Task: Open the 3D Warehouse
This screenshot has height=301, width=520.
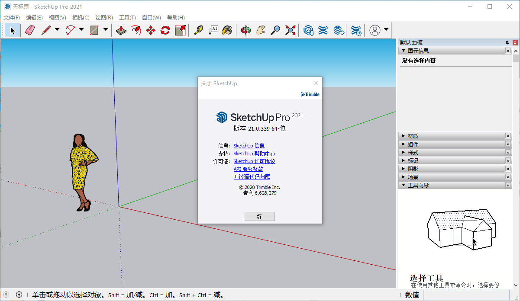Action: tap(308, 30)
